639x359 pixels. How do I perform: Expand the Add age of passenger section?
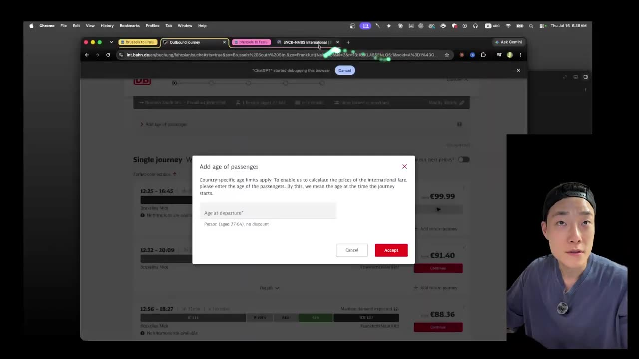[164, 124]
